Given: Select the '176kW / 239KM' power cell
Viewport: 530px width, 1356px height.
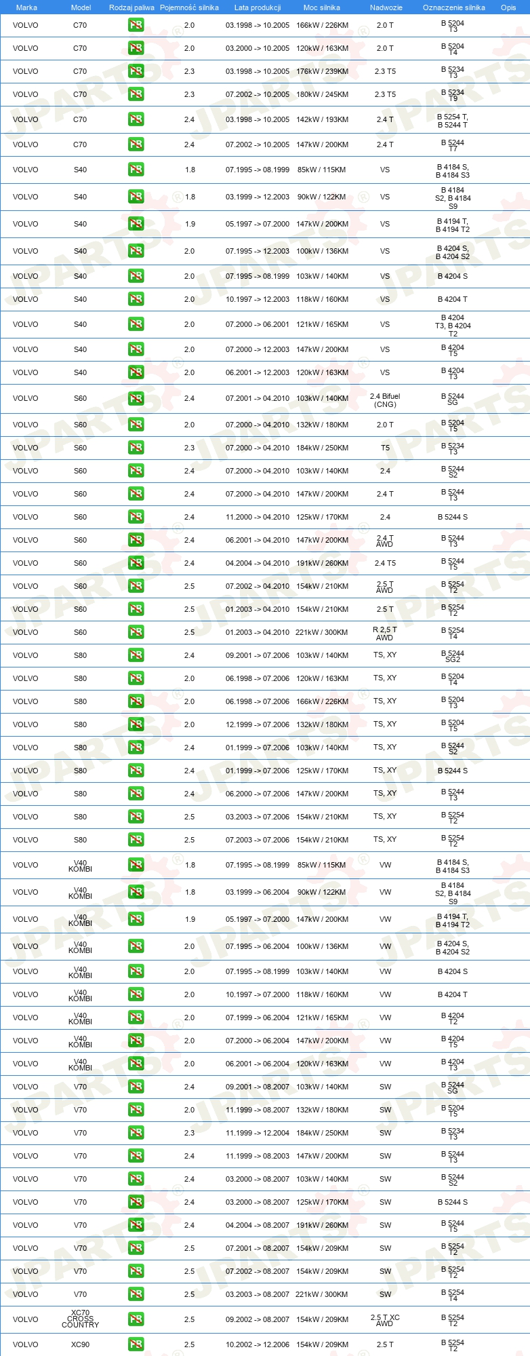Looking at the screenshot, I should [322, 71].
